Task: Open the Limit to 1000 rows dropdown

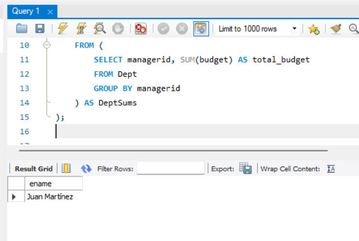Action: [x=294, y=29]
